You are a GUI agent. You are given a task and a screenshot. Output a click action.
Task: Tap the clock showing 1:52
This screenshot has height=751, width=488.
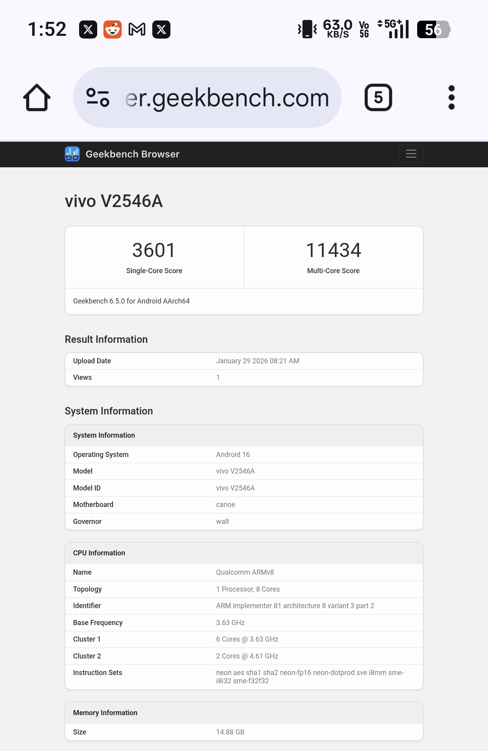click(47, 30)
